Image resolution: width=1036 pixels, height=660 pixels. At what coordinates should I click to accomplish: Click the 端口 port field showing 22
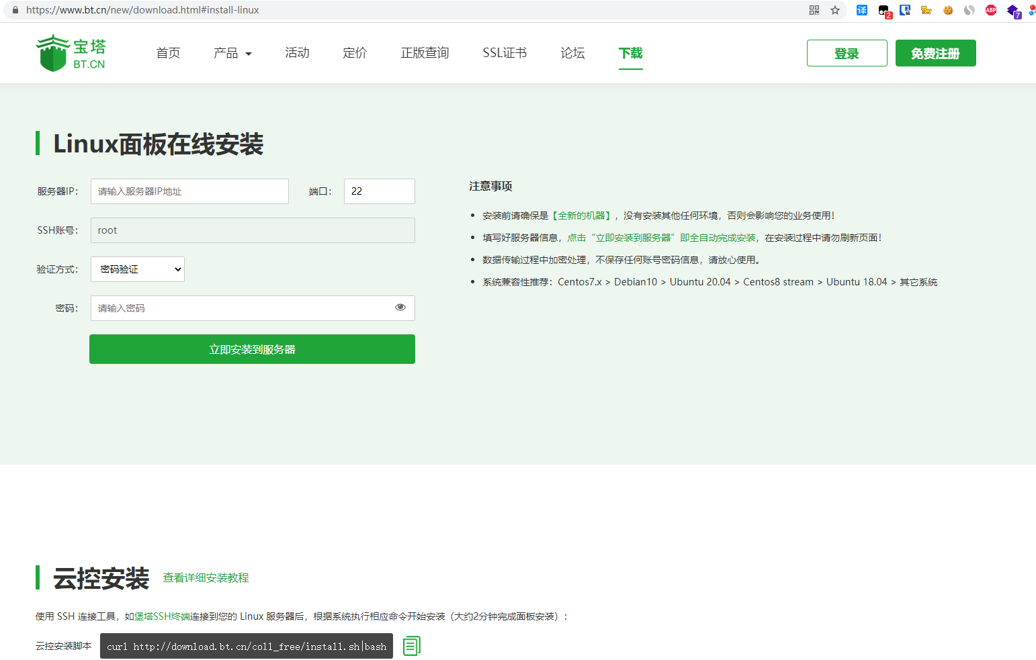click(380, 191)
